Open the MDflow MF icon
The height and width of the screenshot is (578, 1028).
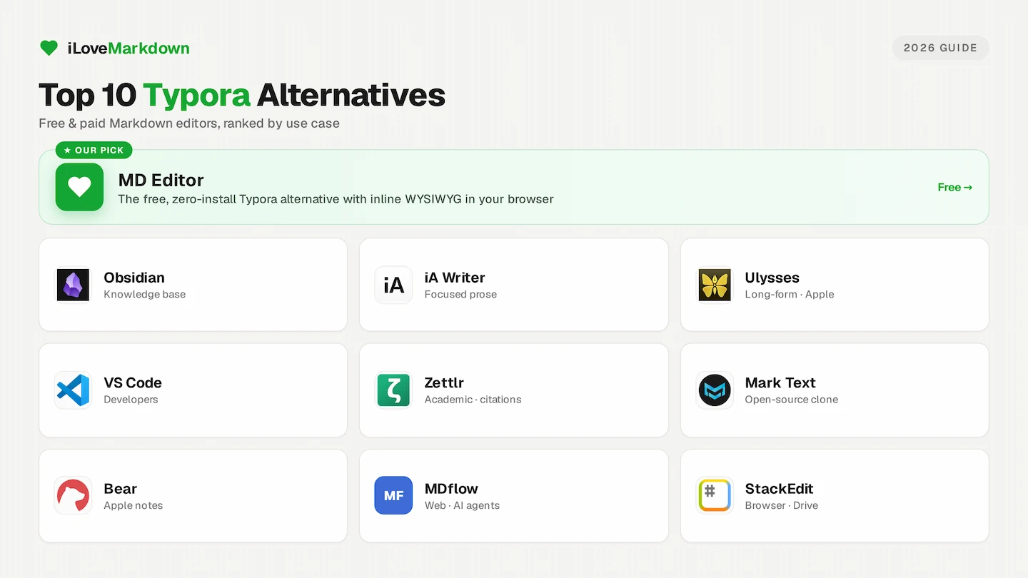pyautogui.click(x=393, y=495)
